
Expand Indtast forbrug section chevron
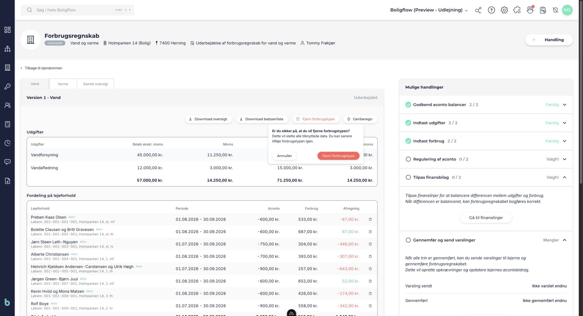(x=564, y=141)
